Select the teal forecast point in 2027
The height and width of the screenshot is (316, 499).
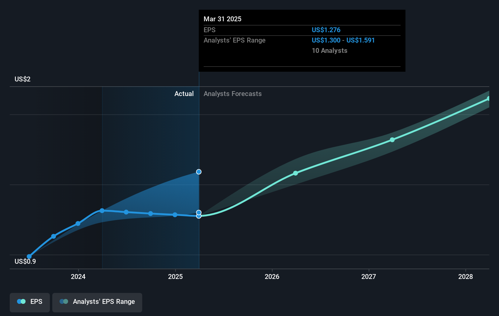[x=392, y=140]
